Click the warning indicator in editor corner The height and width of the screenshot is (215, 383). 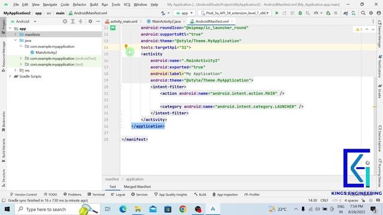click(x=359, y=29)
